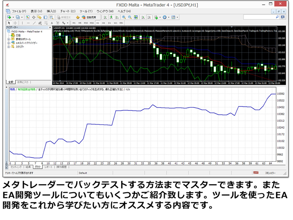Click the Strategy Tester magnifier icon
The width and height of the screenshot is (293, 220).
click(x=51, y=17)
